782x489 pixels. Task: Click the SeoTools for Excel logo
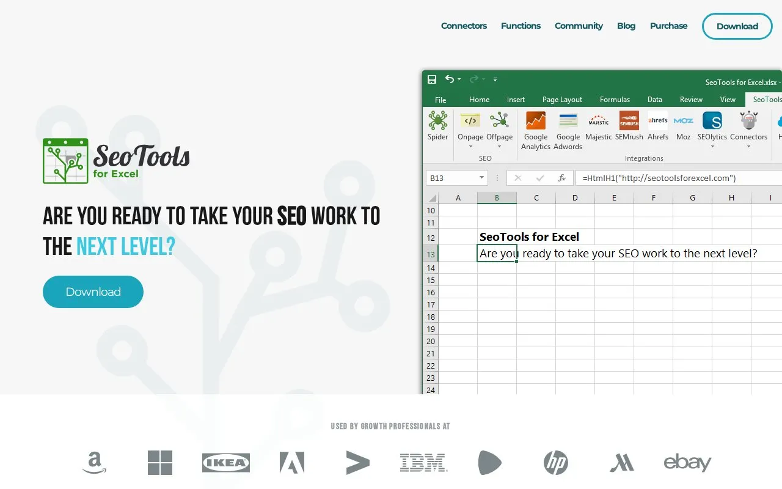pyautogui.click(x=116, y=161)
